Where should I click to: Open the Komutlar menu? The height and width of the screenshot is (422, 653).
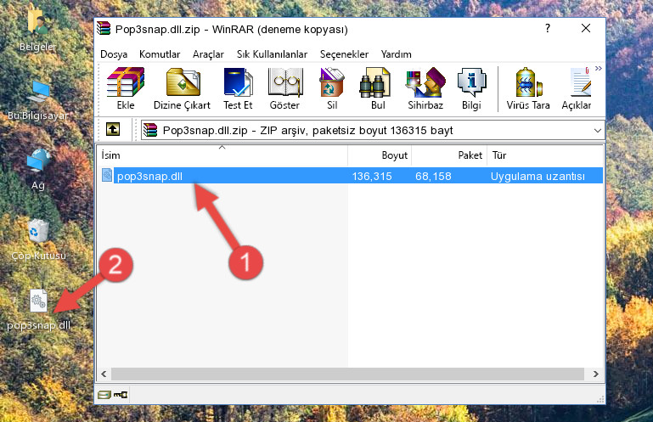160,54
